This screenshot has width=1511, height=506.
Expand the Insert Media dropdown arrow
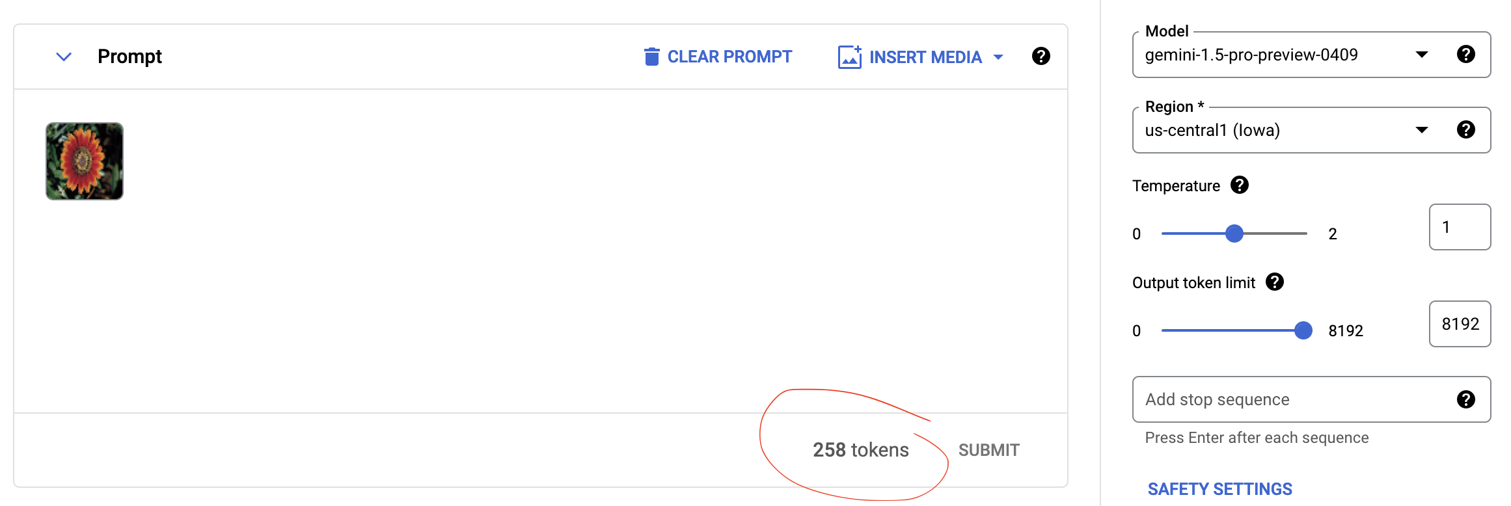point(998,57)
